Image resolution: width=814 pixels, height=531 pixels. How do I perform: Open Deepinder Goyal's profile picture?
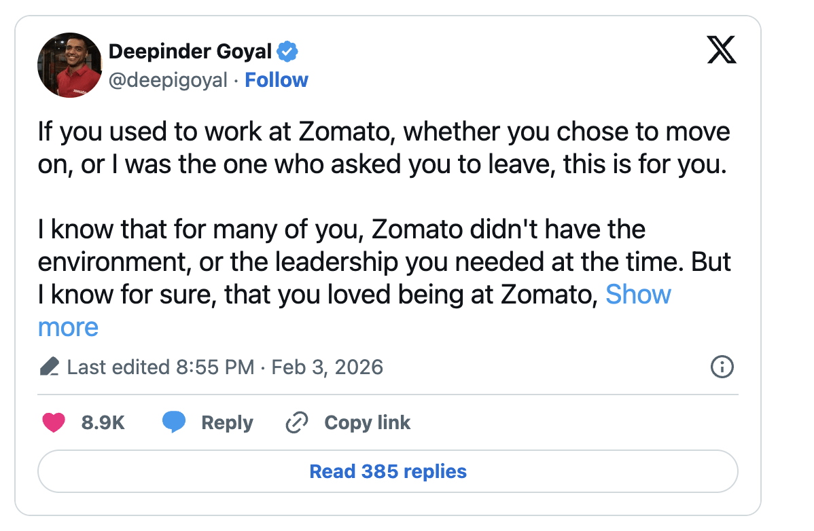(70, 65)
